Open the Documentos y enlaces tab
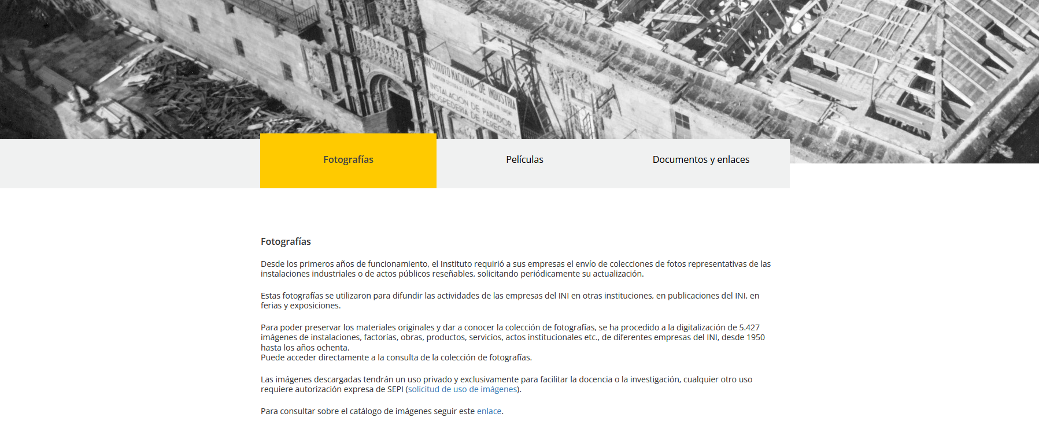The height and width of the screenshot is (432, 1039). pos(701,160)
